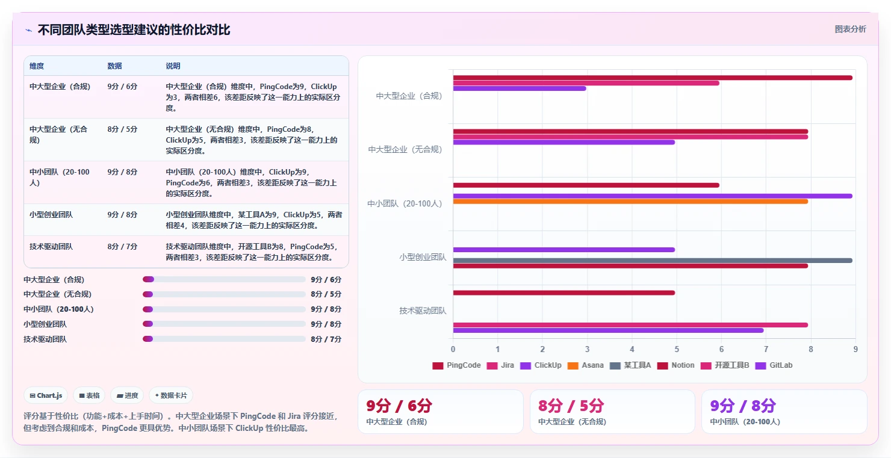Click description starting 小型创业团队维度中
The image size is (891, 458).
coord(254,220)
